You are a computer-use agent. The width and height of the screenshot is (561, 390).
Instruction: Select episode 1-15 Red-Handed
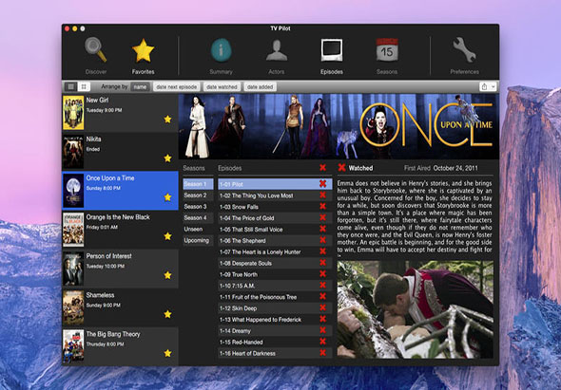click(275, 342)
